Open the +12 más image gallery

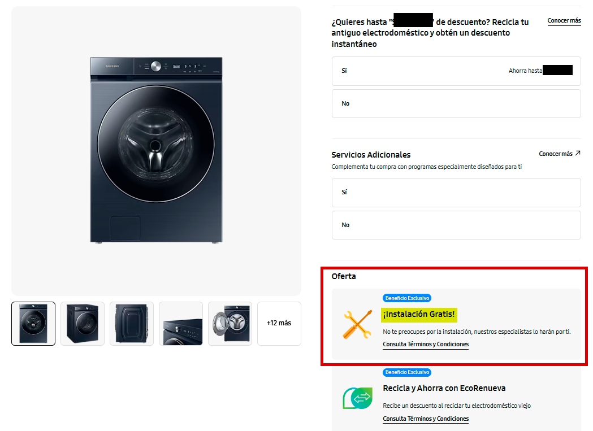click(279, 324)
